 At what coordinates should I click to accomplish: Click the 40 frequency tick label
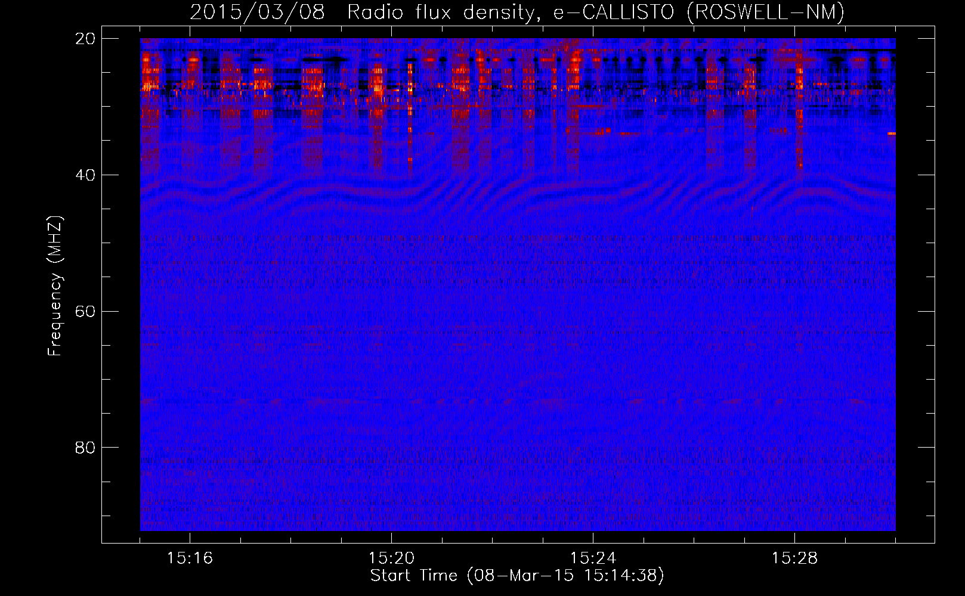tap(85, 175)
